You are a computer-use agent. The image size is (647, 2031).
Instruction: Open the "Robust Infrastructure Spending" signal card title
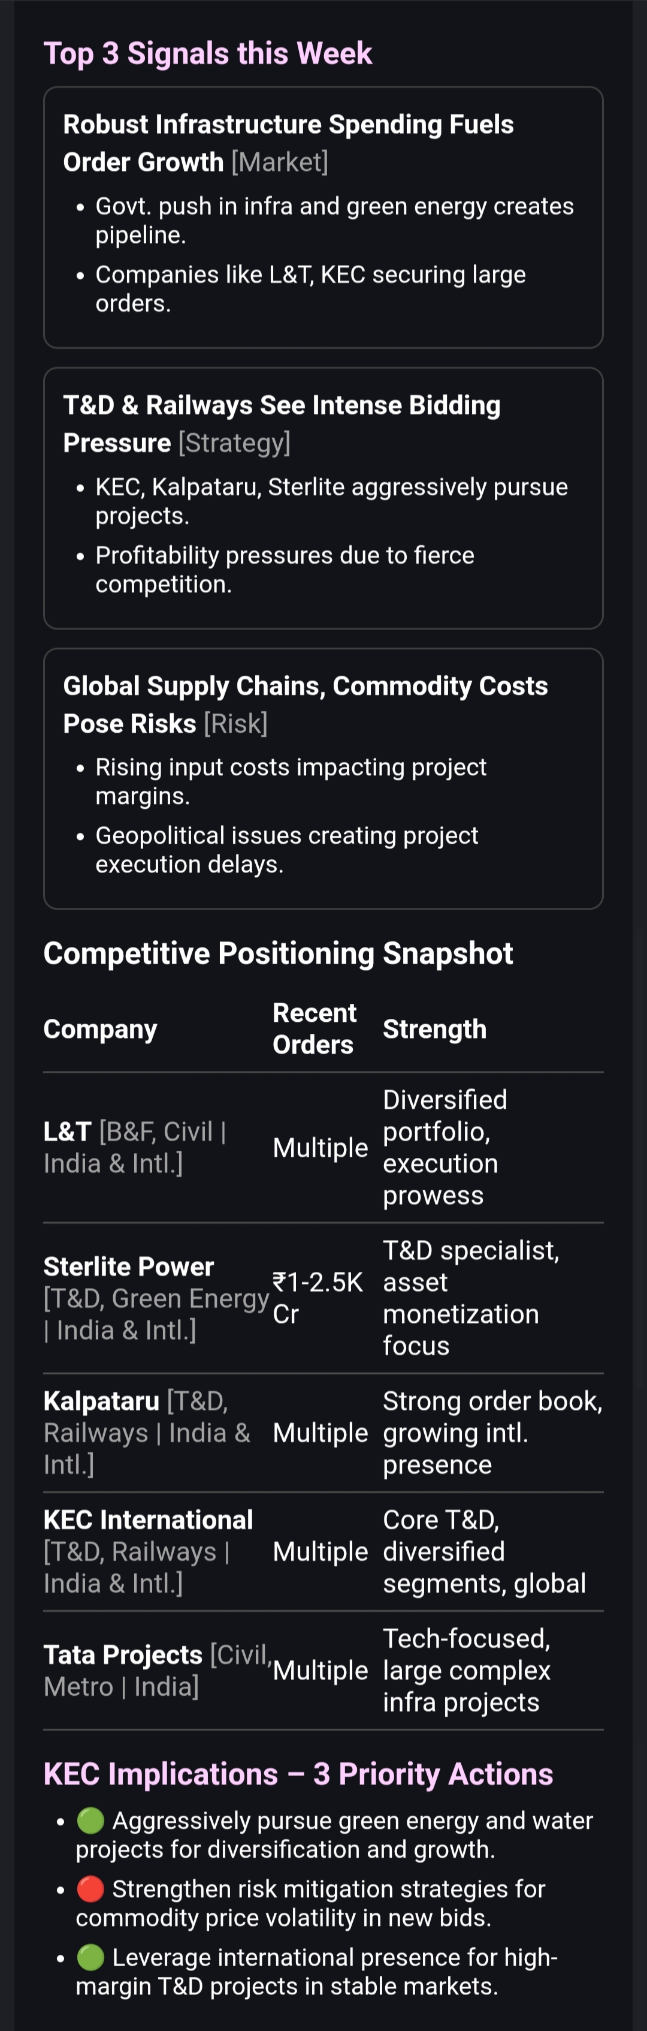pyautogui.click(x=288, y=125)
